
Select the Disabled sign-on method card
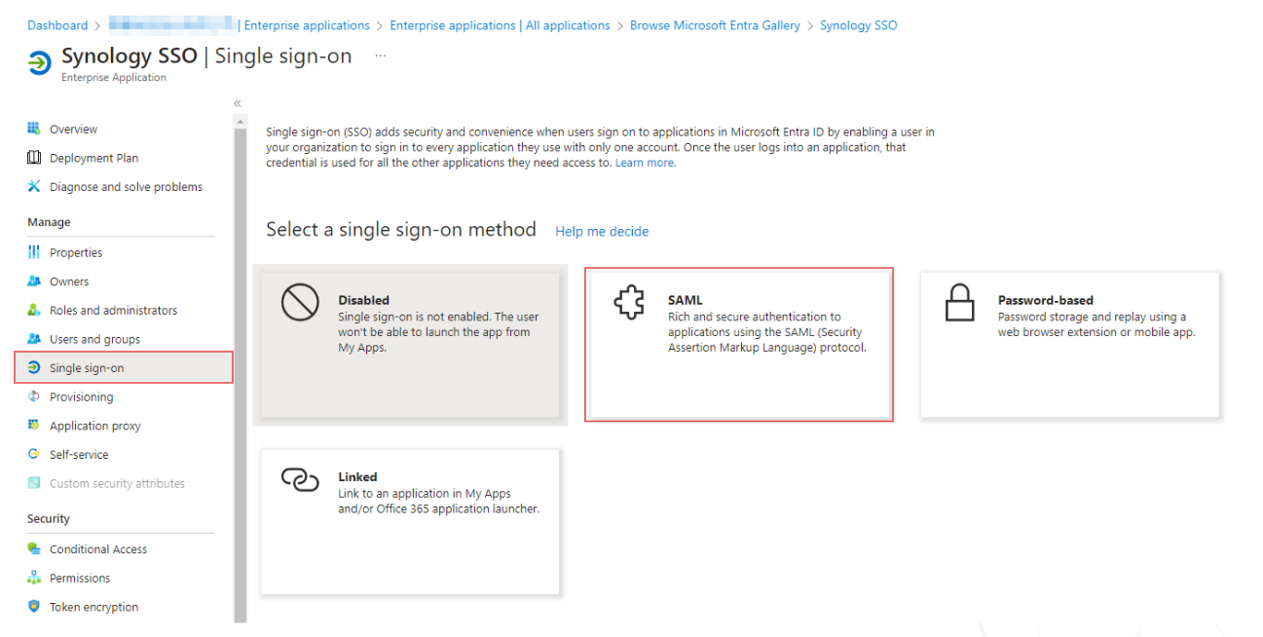pyautogui.click(x=410, y=345)
